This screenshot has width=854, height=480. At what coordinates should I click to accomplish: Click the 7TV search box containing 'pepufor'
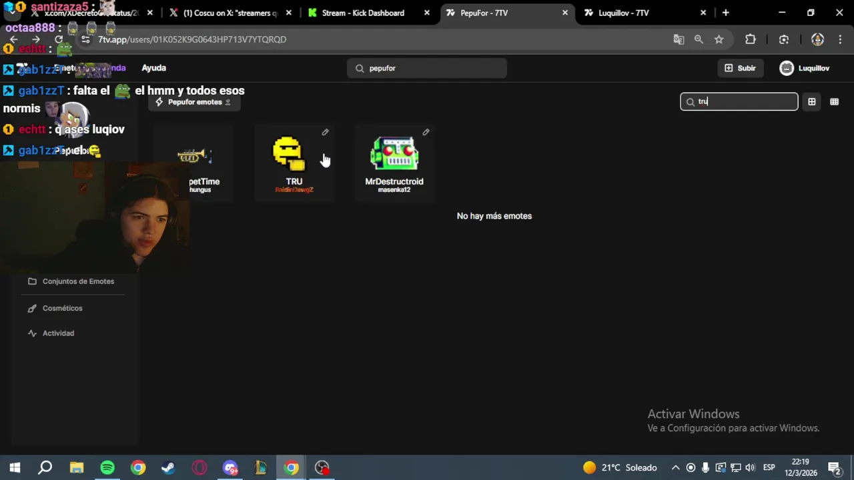[427, 68]
